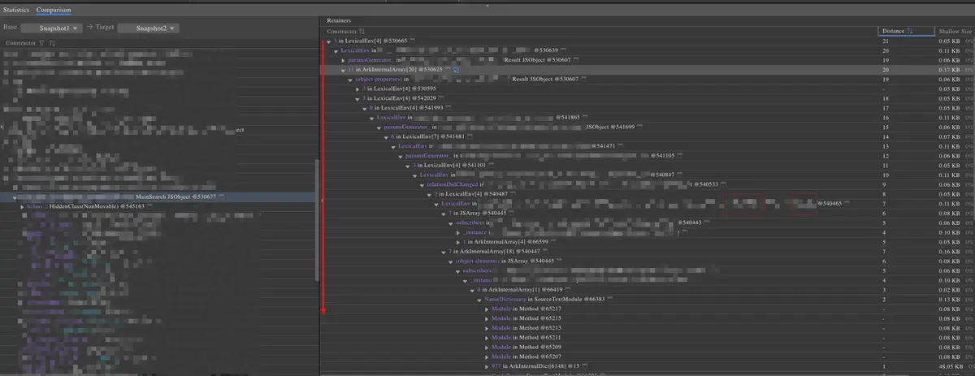Click the 48.05 KB shallow size value
Viewport: 975px width, 376px height.
(x=950, y=367)
